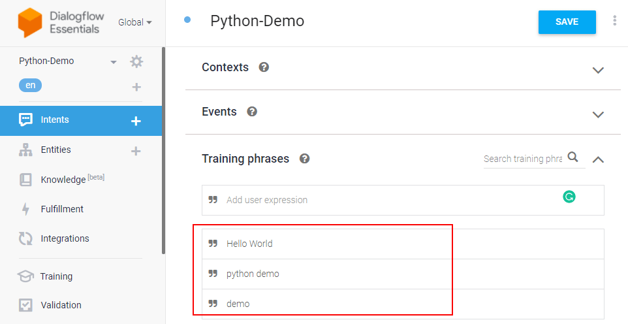The width and height of the screenshot is (628, 324).
Task: Click the green Grammarly icon
Action: pos(569,197)
